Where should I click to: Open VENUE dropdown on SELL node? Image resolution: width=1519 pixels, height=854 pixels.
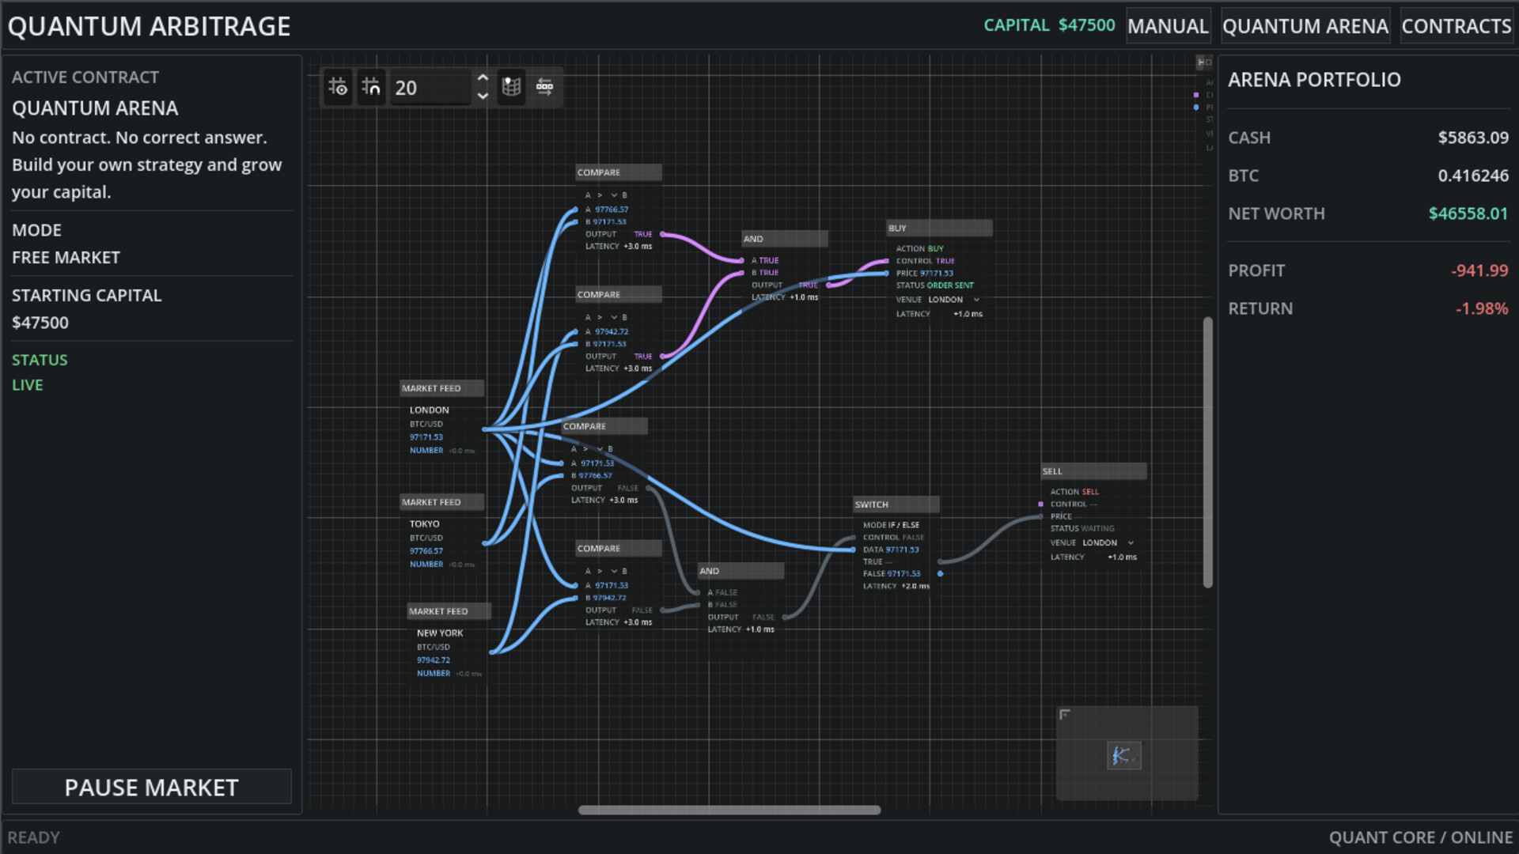pyautogui.click(x=1109, y=543)
